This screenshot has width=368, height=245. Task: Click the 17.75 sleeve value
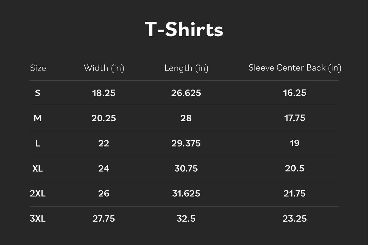(x=295, y=118)
